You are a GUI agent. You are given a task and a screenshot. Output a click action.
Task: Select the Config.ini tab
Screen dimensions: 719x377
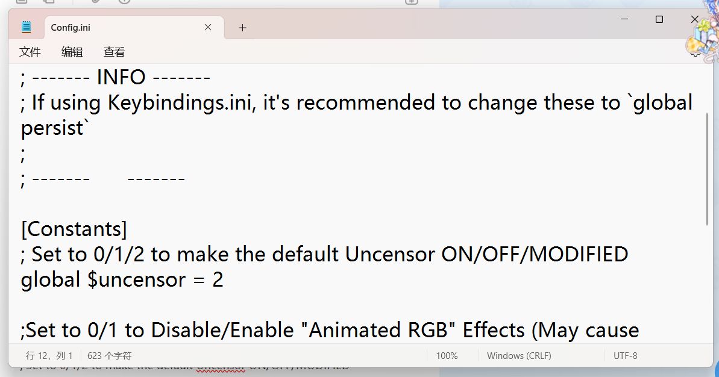tap(121, 28)
